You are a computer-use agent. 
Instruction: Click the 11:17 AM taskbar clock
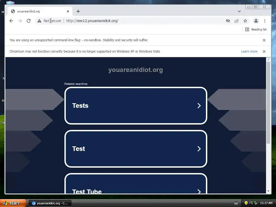pos(266,203)
